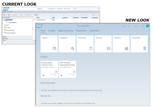Open more options on SA01 AdmRost card
This screenshot has height=107, width=153.
click(73, 75)
